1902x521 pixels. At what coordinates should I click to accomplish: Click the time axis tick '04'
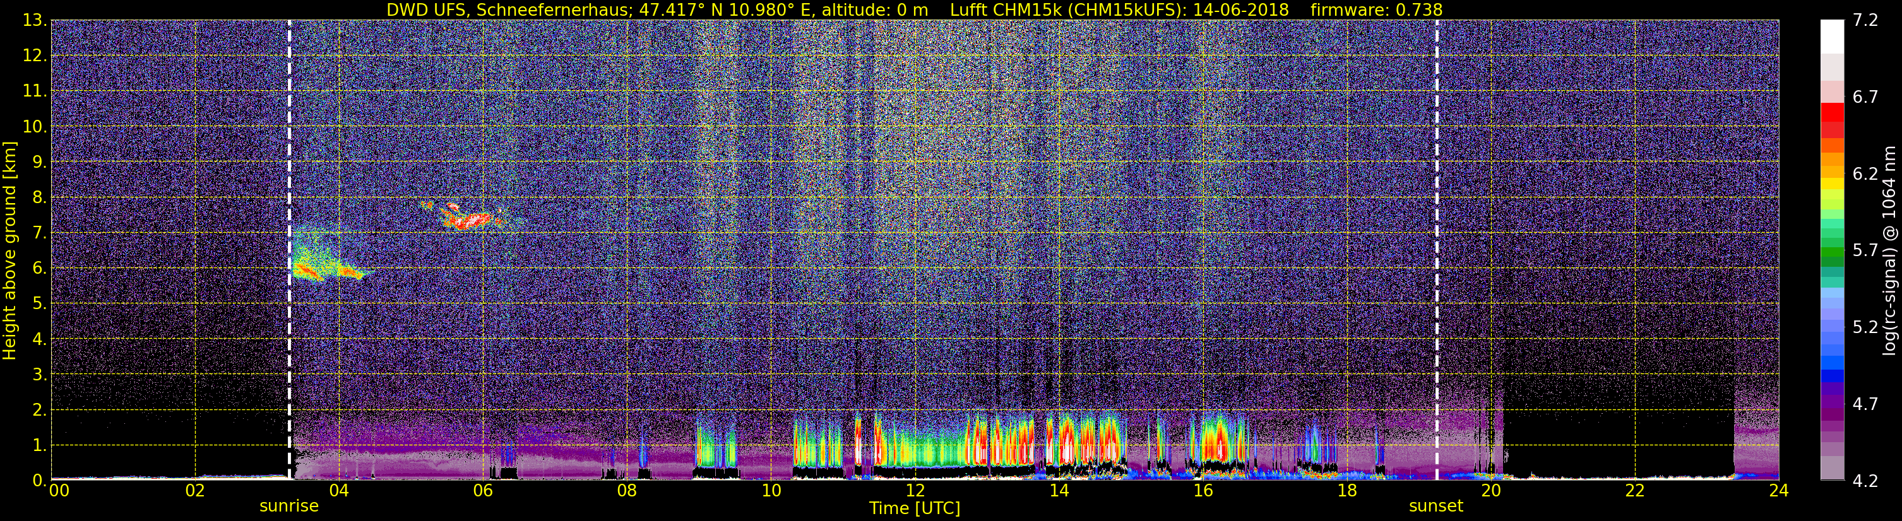338,491
